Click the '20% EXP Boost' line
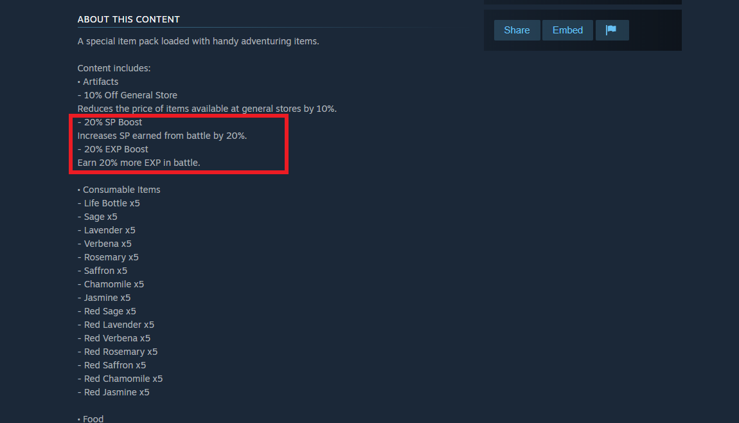This screenshot has height=423, width=739. pos(112,149)
